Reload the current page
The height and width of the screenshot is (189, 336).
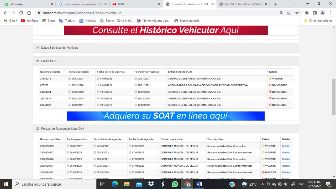point(21,13)
